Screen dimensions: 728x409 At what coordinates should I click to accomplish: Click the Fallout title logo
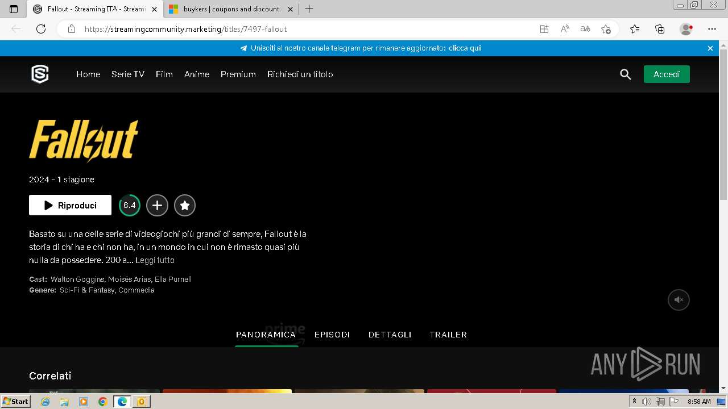(84, 141)
